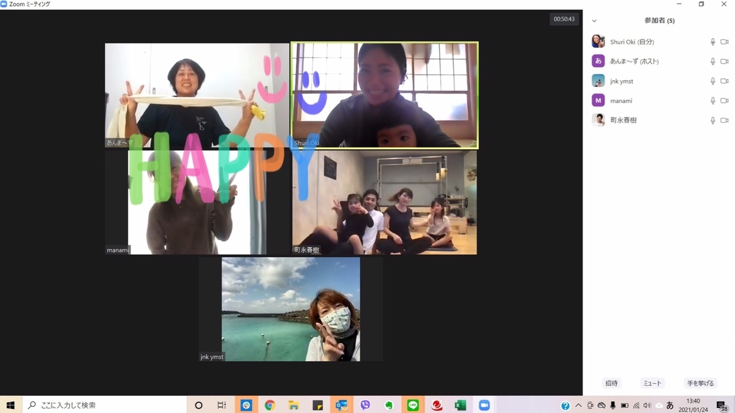Click the 手を挙げる (raise hand) button
This screenshot has height=413, width=735.
click(700, 383)
